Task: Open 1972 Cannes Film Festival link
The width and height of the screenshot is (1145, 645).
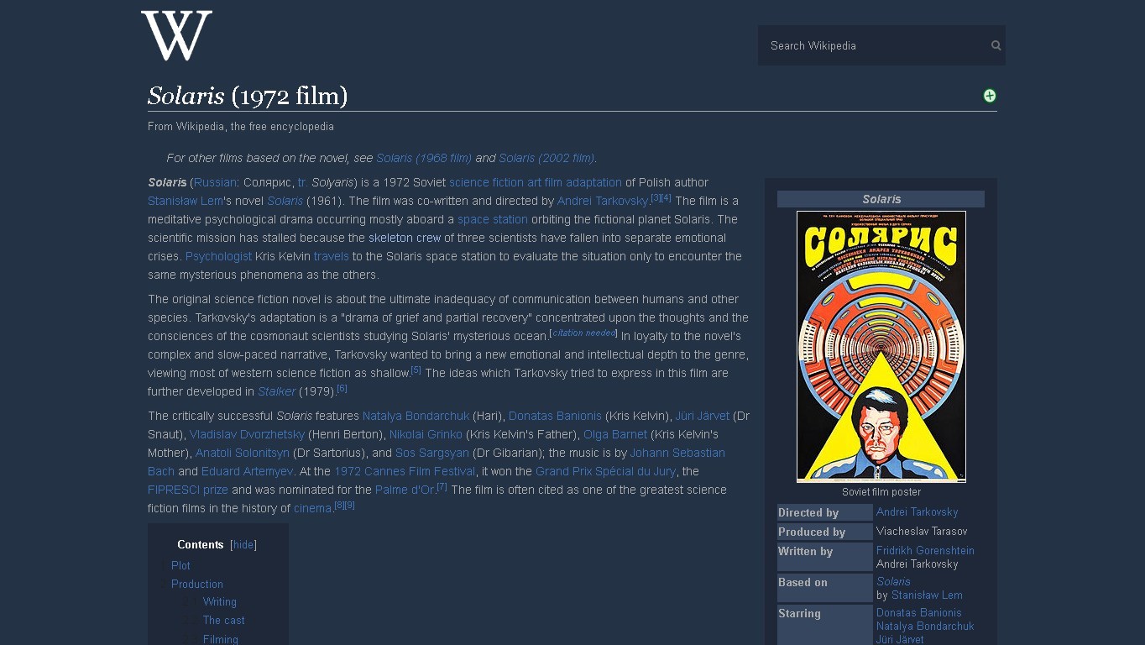Action: (x=405, y=471)
